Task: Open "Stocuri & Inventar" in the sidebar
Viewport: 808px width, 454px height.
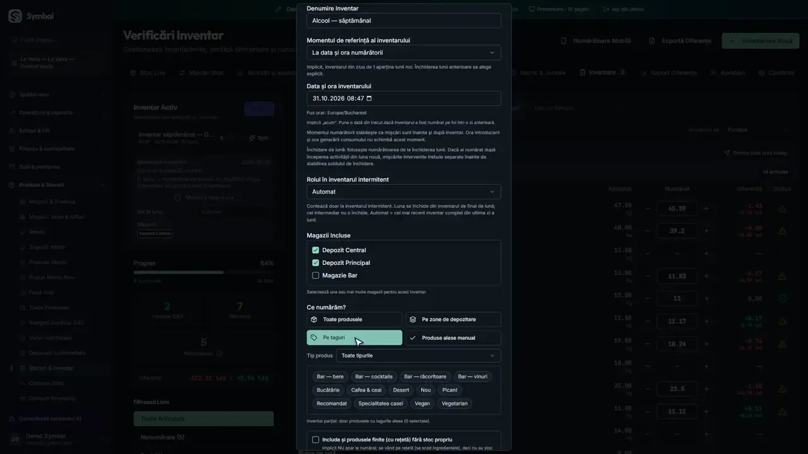Action: coord(51,368)
